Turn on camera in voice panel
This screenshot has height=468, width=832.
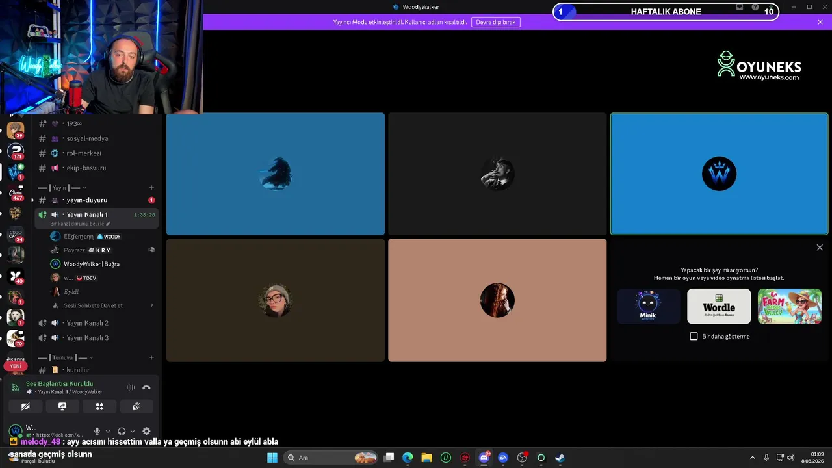[25, 406]
